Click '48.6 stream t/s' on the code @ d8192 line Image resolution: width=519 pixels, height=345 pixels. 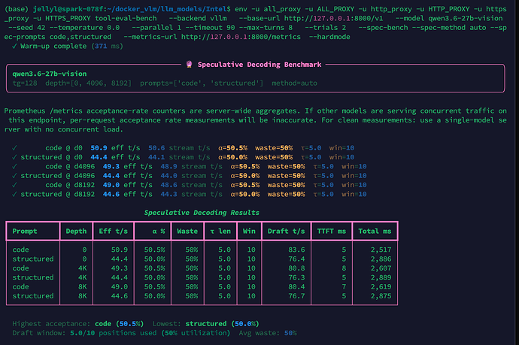[191, 185]
